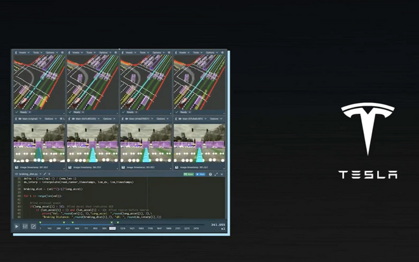
Task: Click the 361.055 timestamp readout
Action: [x=218, y=225]
